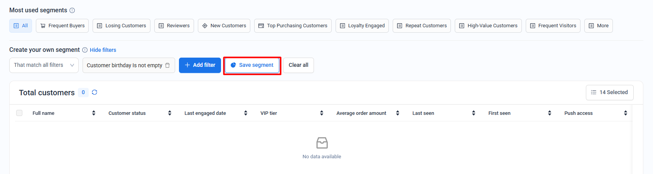The width and height of the screenshot is (653, 174).
Task: Sort by Average order amount column
Action: (398, 113)
